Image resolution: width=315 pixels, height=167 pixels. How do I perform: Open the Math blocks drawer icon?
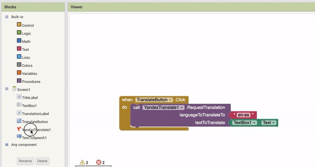pos(19,40)
